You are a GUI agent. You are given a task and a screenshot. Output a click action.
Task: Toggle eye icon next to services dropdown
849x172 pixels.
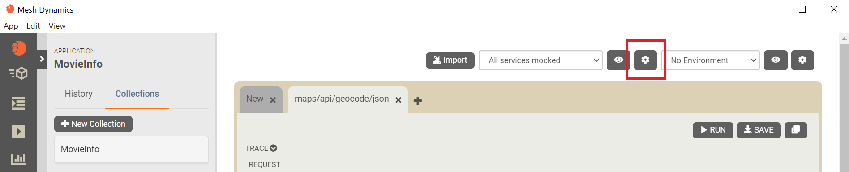[x=618, y=60]
